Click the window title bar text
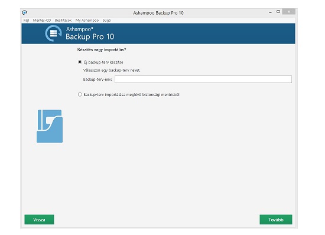 click(158, 13)
